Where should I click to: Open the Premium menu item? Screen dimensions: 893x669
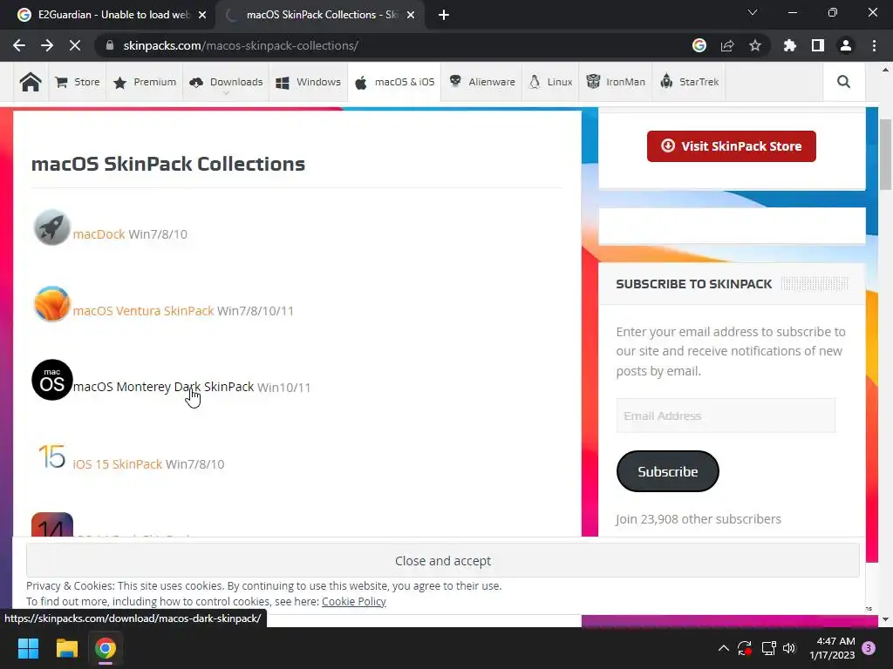(145, 82)
